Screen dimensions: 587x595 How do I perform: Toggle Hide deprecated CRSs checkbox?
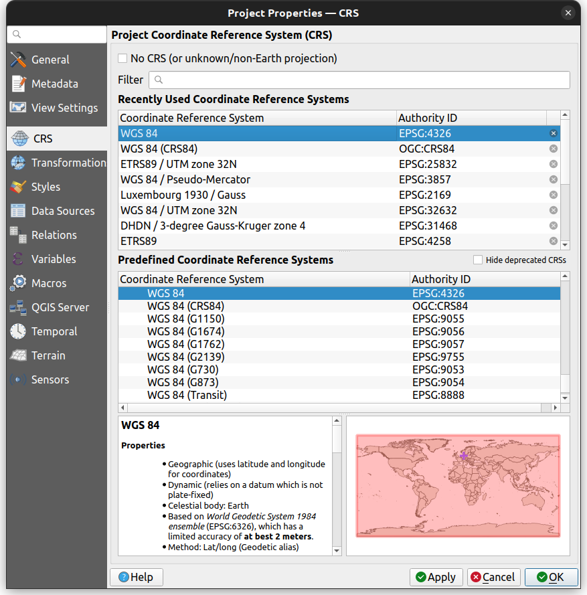click(478, 260)
